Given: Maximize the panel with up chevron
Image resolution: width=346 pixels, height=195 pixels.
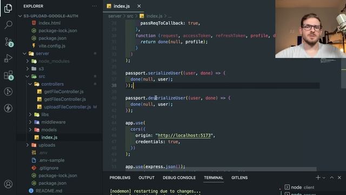Looking at the screenshot, I should tap(331, 178).
